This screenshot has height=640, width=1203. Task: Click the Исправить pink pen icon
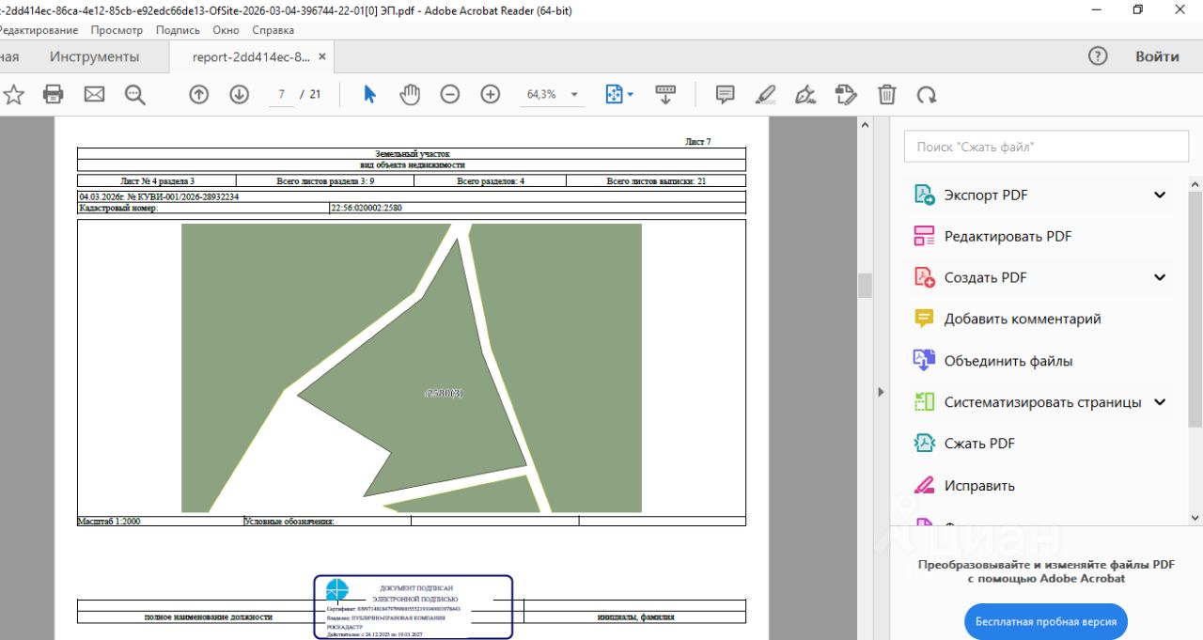point(924,486)
